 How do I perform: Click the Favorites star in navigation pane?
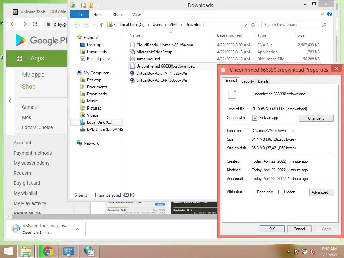tap(79, 37)
